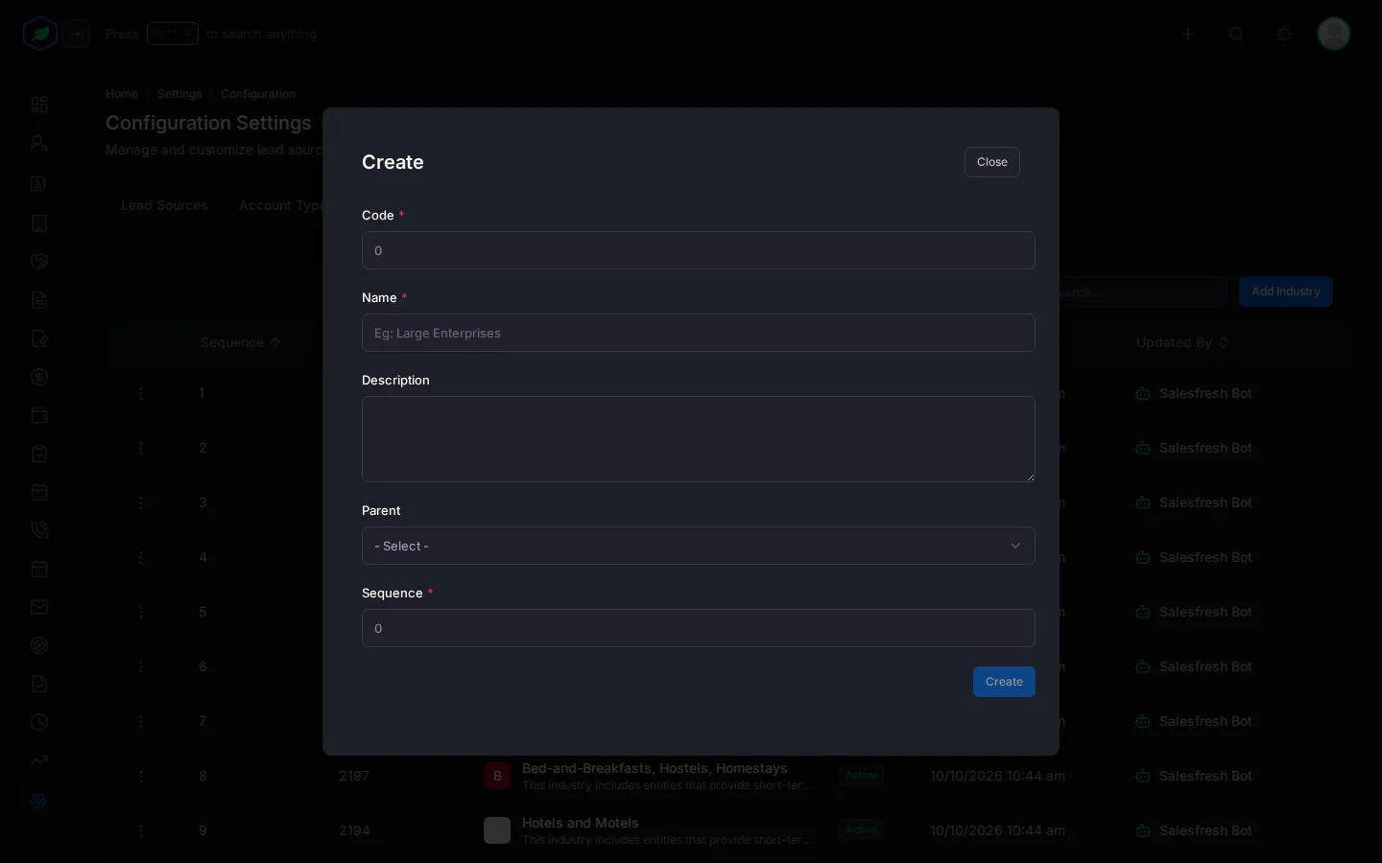This screenshot has width=1382, height=863.
Task: Go to the Home breadcrumb
Action: coord(122,94)
